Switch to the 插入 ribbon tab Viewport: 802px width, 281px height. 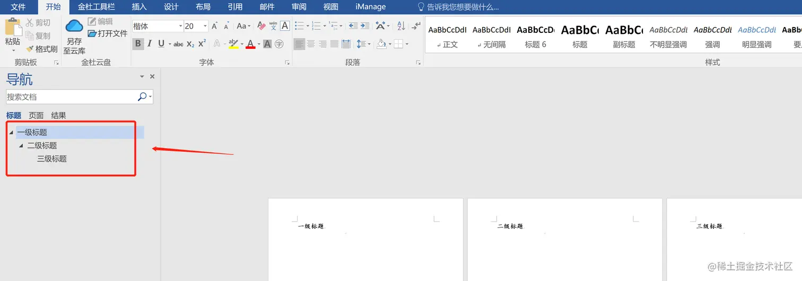click(139, 7)
